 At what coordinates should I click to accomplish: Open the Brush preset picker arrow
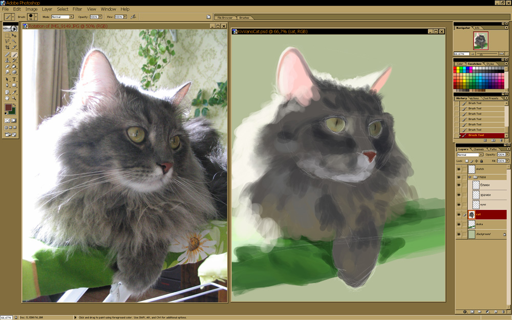coord(36,17)
